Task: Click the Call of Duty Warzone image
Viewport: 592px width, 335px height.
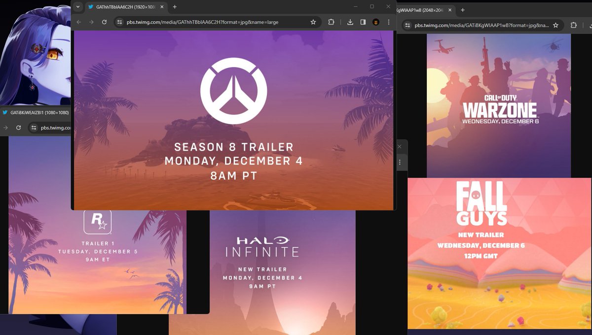Action: tap(499, 105)
